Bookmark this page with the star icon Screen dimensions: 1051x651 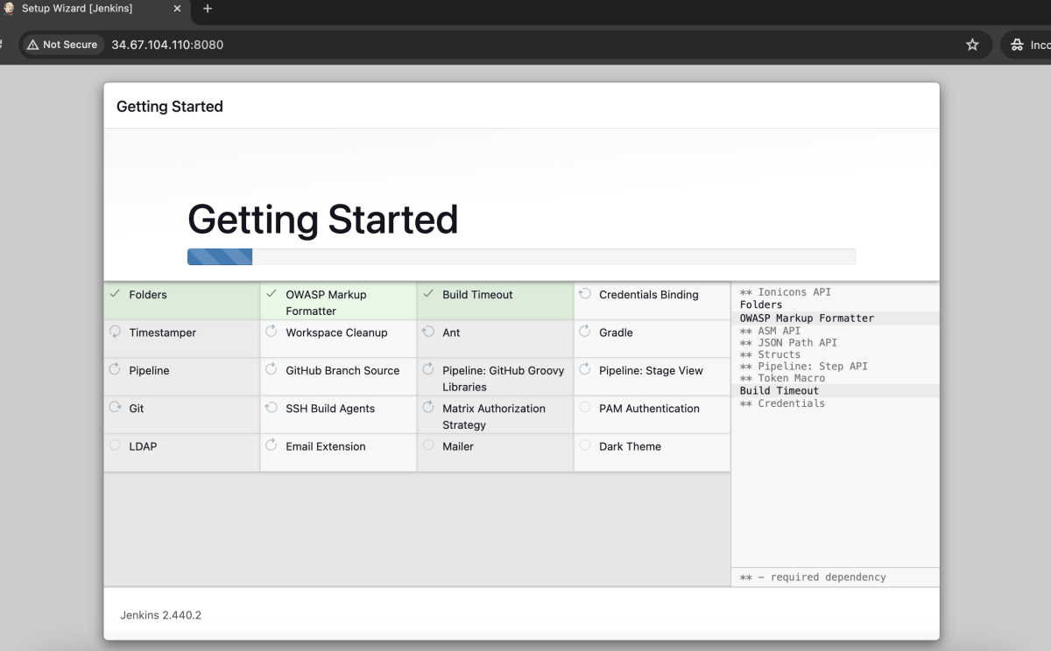point(972,45)
